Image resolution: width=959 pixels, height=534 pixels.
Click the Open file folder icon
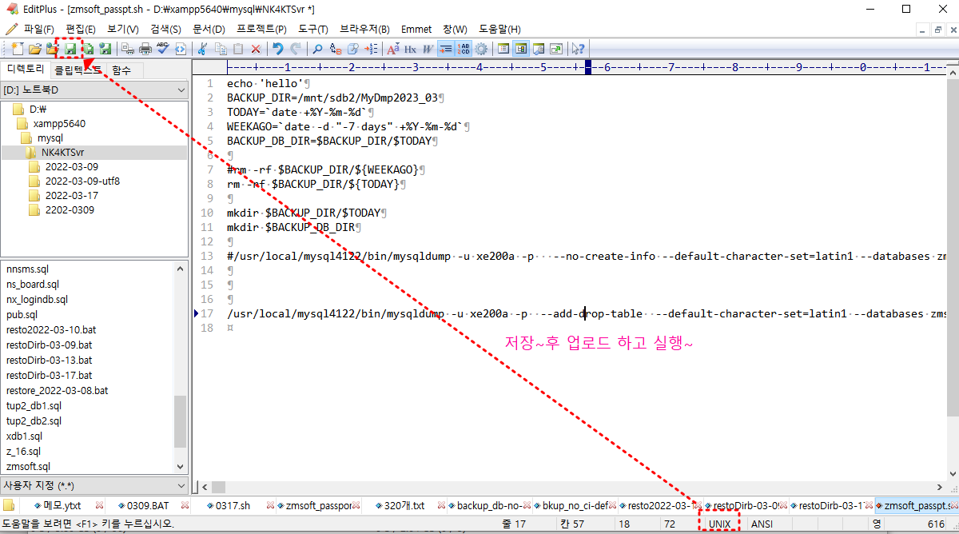coord(34,49)
